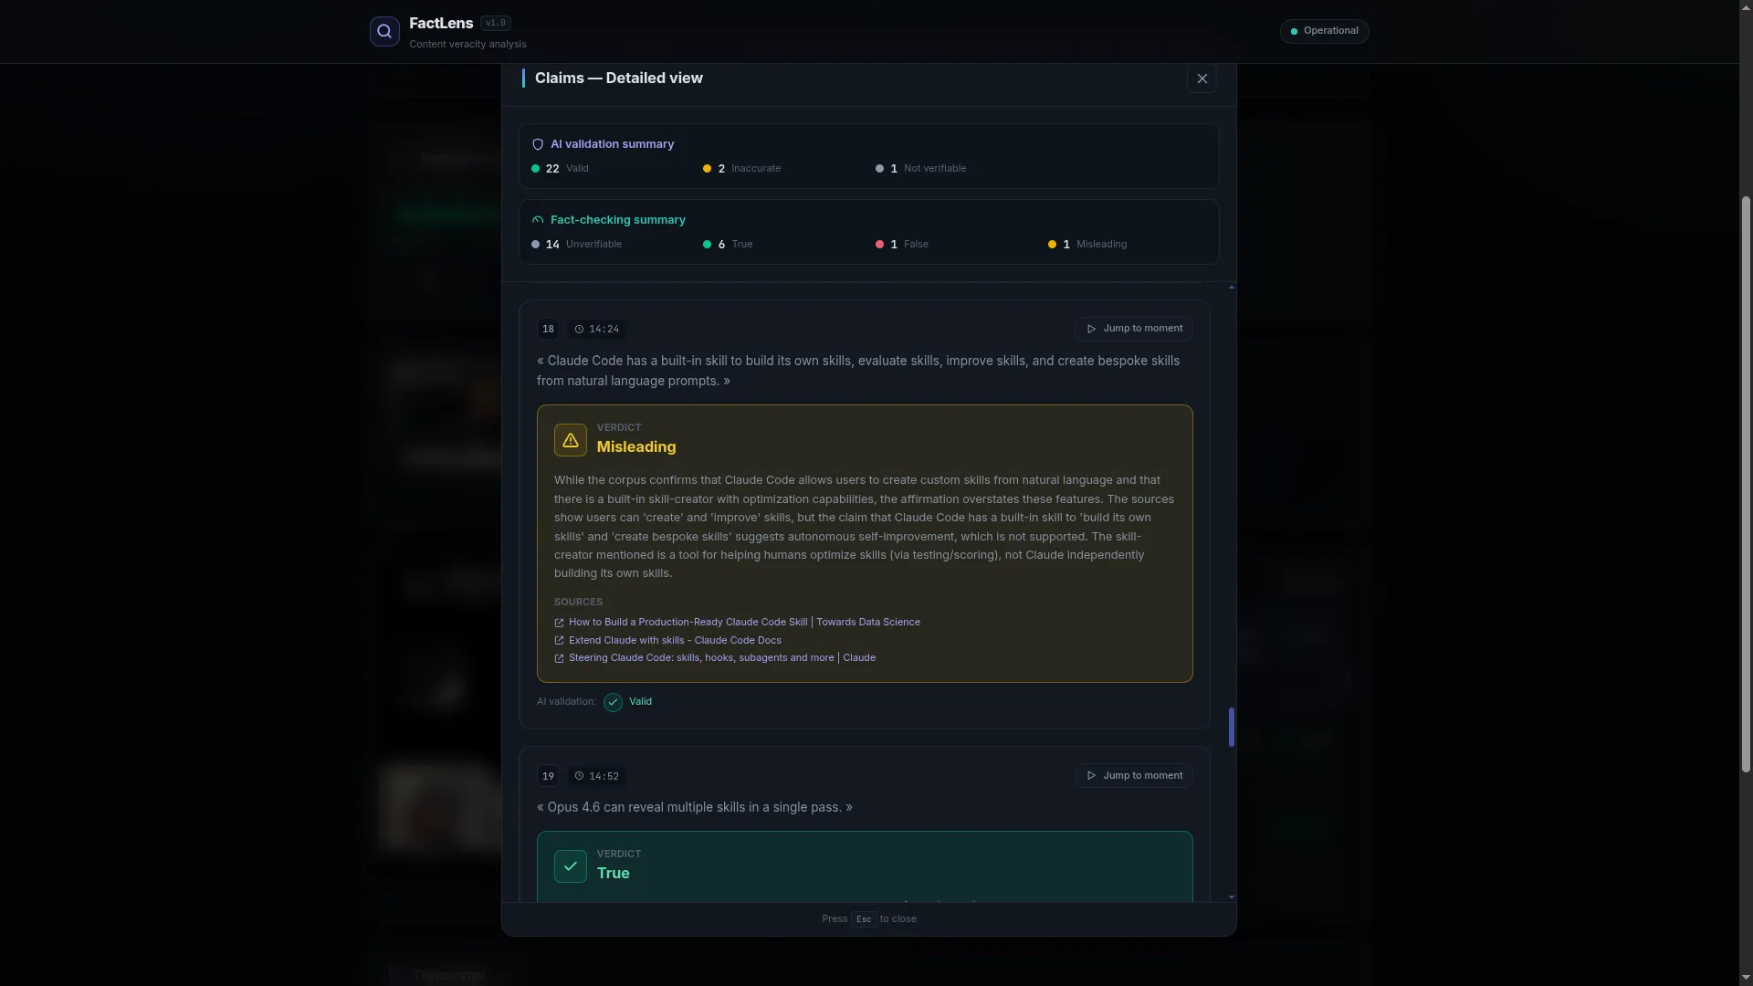Click the external-link icon for Claude Code Docs source
This screenshot has width=1753, height=986.
pyautogui.click(x=560, y=641)
